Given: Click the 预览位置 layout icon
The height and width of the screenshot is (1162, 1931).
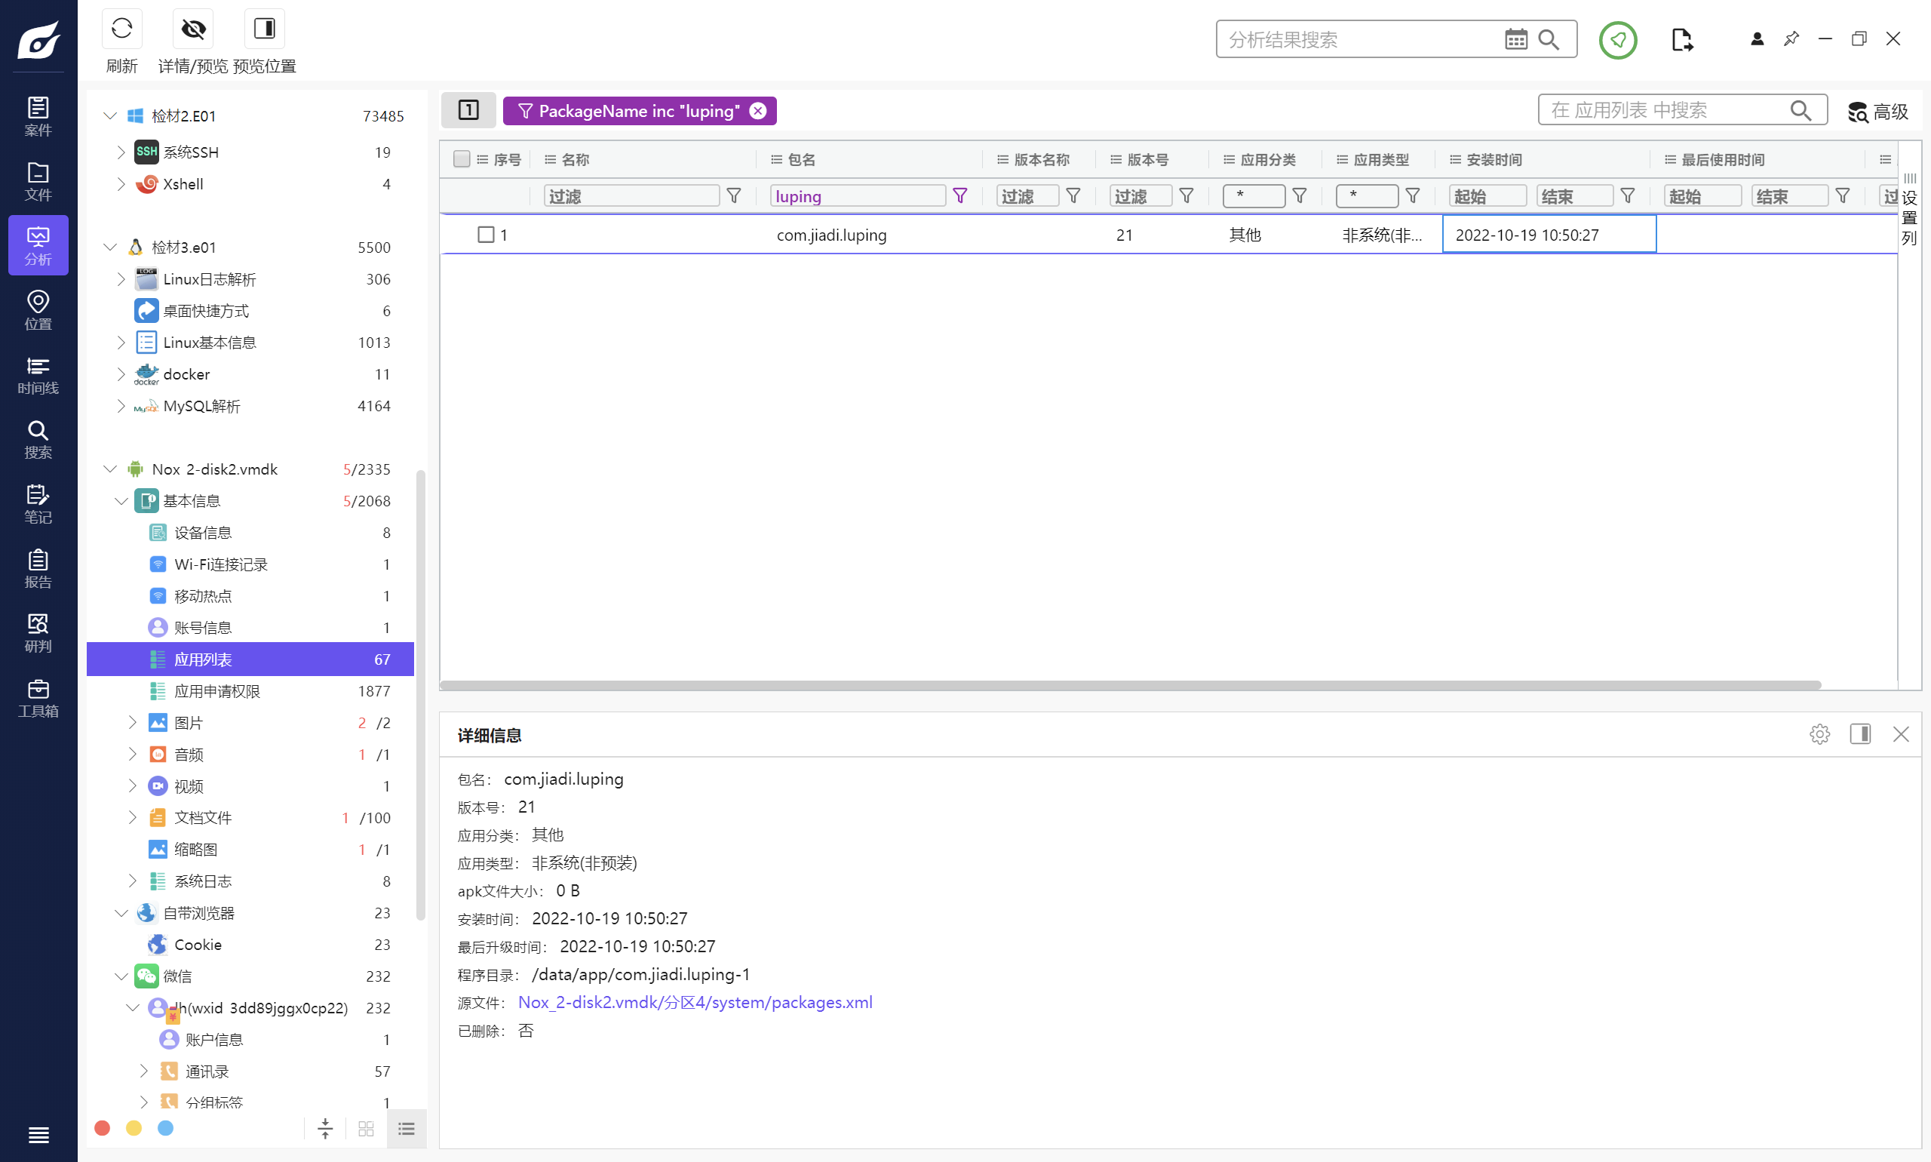Looking at the screenshot, I should click(265, 29).
